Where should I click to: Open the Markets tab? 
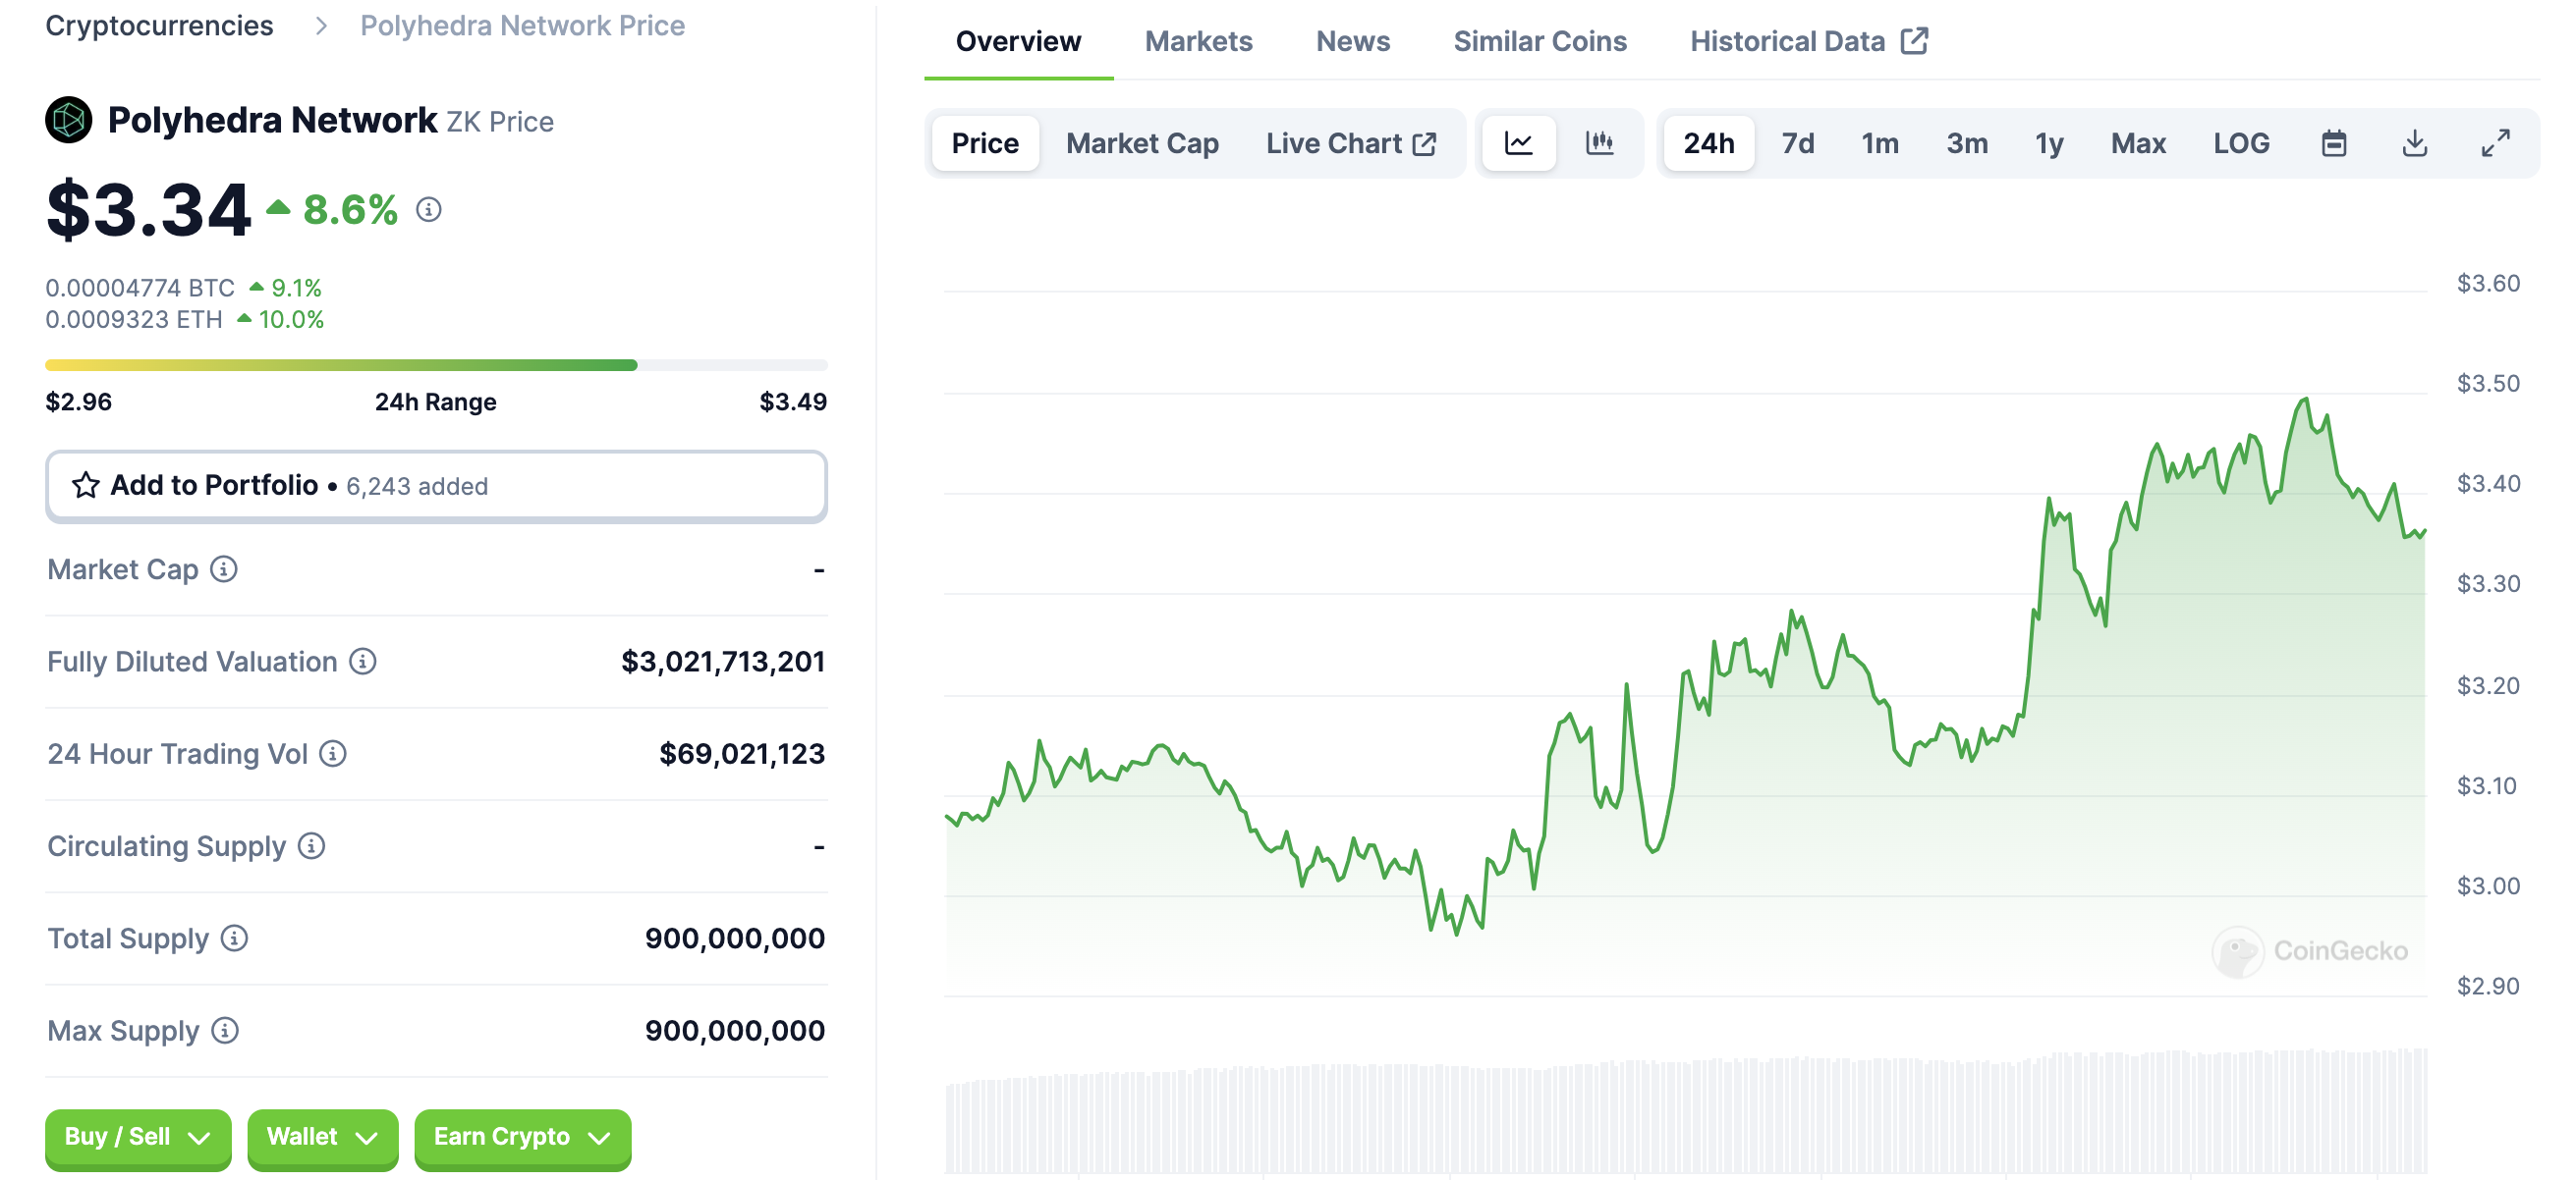[1198, 41]
